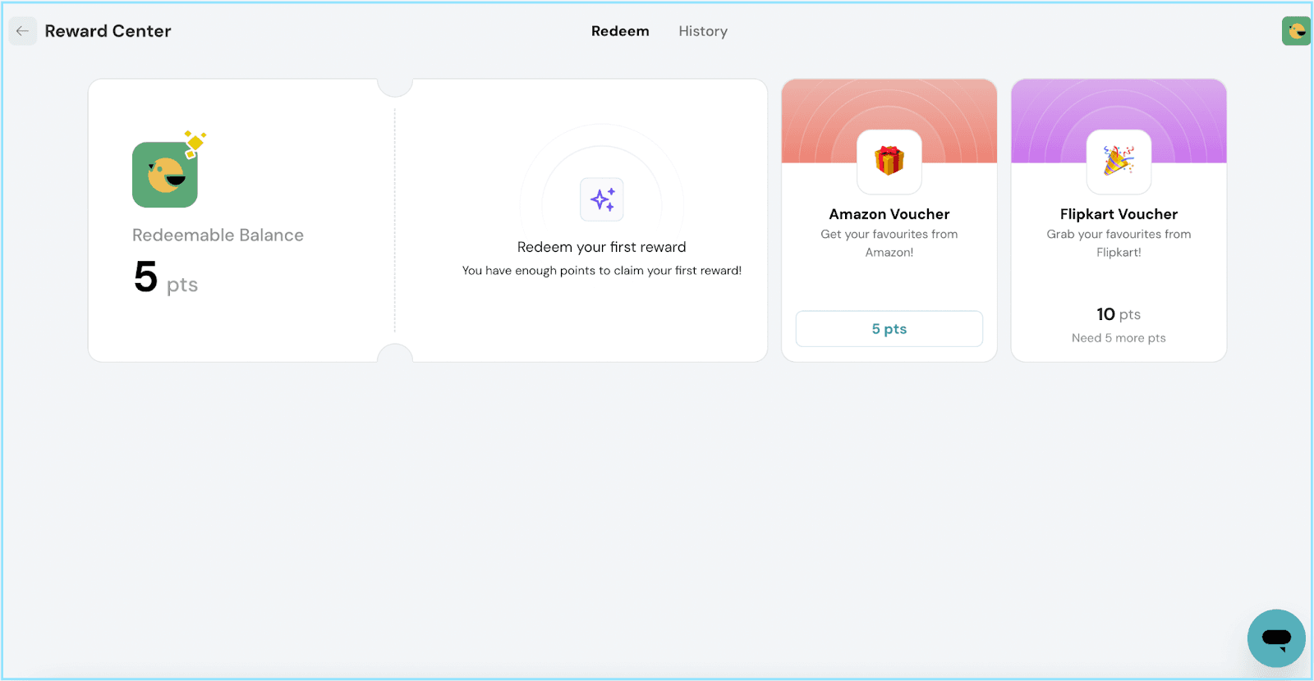Click the Flipkart party popper icon

pyautogui.click(x=1119, y=161)
